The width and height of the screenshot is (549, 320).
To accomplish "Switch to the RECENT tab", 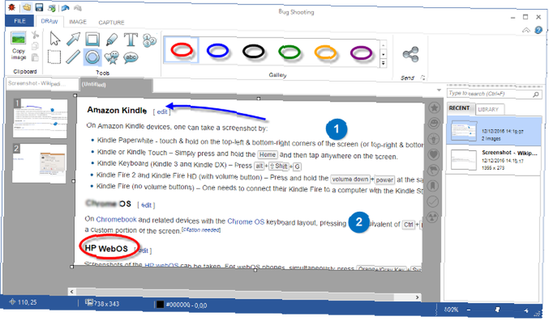I will point(460,108).
